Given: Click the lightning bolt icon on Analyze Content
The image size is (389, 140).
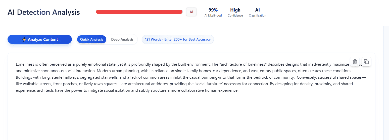Looking at the screenshot, I should coord(24,39).
